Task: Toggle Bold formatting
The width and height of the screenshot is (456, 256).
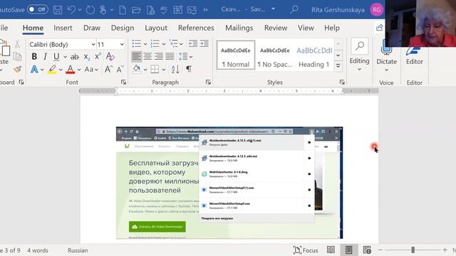Action: point(34,57)
